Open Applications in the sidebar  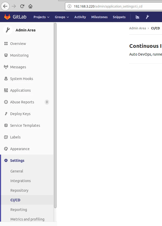tap(20, 90)
